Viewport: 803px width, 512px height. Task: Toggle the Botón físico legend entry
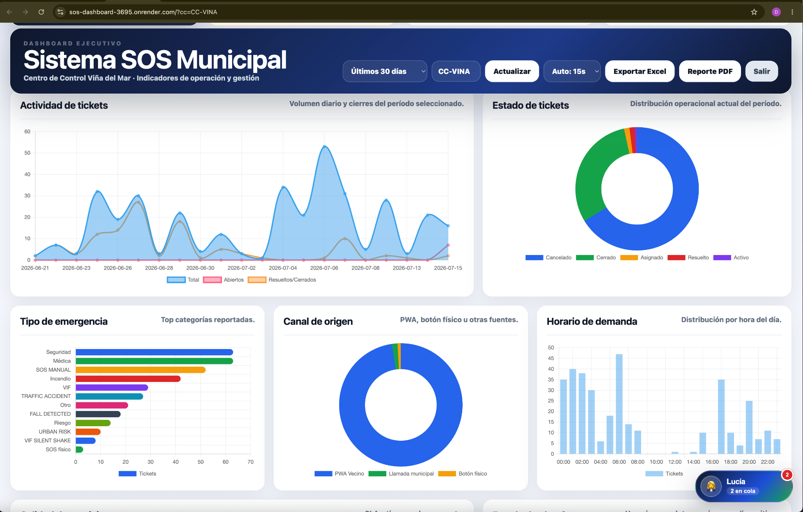coord(463,474)
